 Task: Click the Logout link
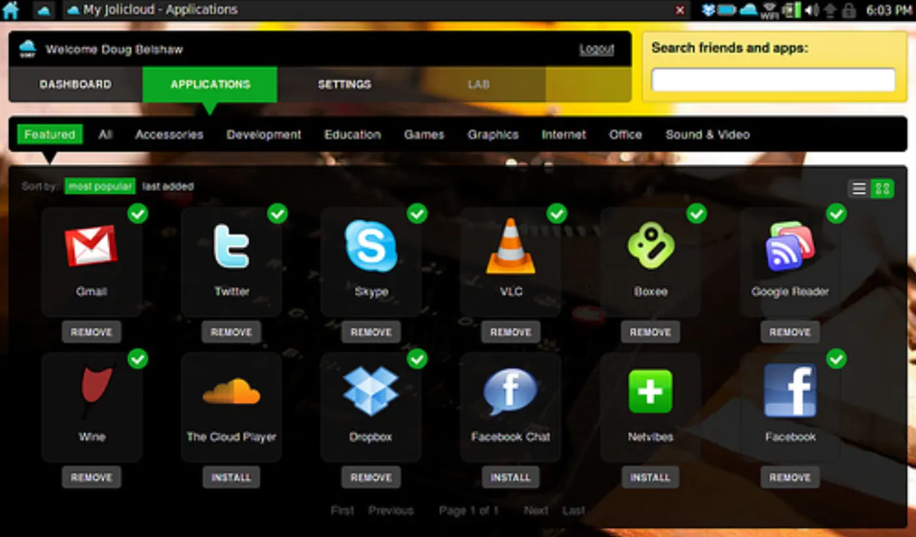tap(597, 49)
